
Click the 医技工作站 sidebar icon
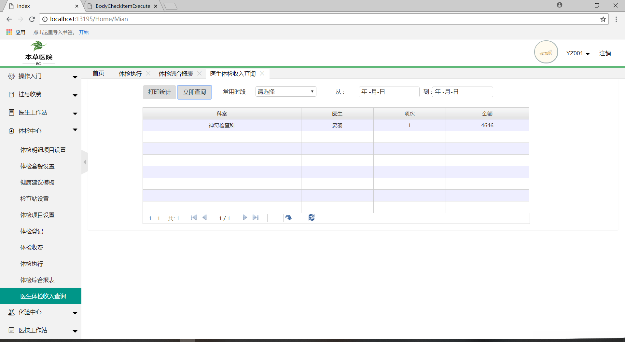11,330
